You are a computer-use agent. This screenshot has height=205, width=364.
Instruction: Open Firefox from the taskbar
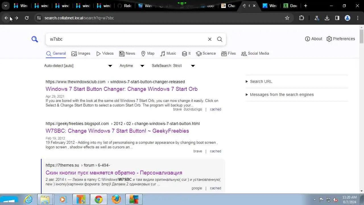(x=116, y=200)
